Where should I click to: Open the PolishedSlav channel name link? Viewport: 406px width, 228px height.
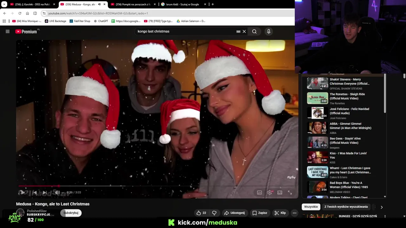pyautogui.click(x=37, y=211)
